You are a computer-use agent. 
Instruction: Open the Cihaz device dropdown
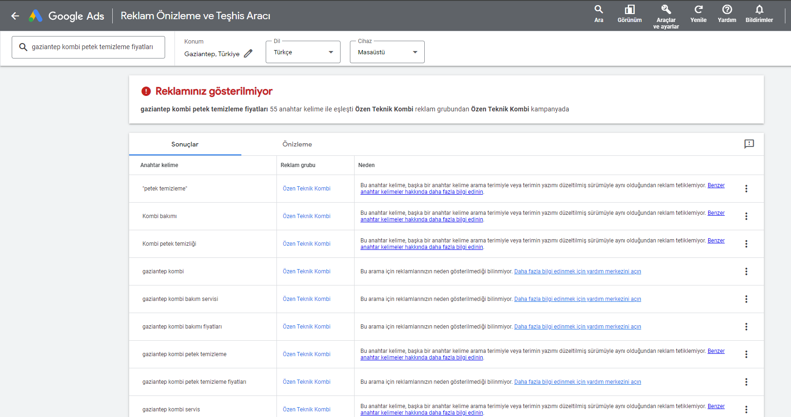tap(387, 52)
